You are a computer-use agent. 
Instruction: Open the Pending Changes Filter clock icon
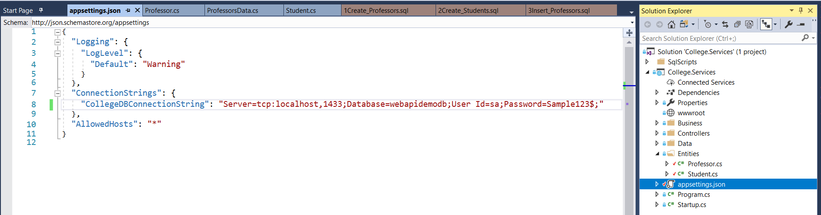tap(707, 24)
